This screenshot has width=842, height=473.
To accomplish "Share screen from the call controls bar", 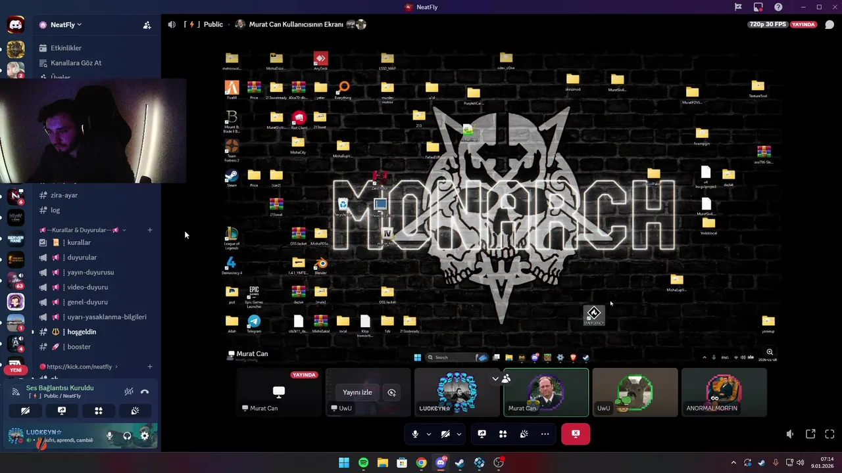I will (x=482, y=434).
